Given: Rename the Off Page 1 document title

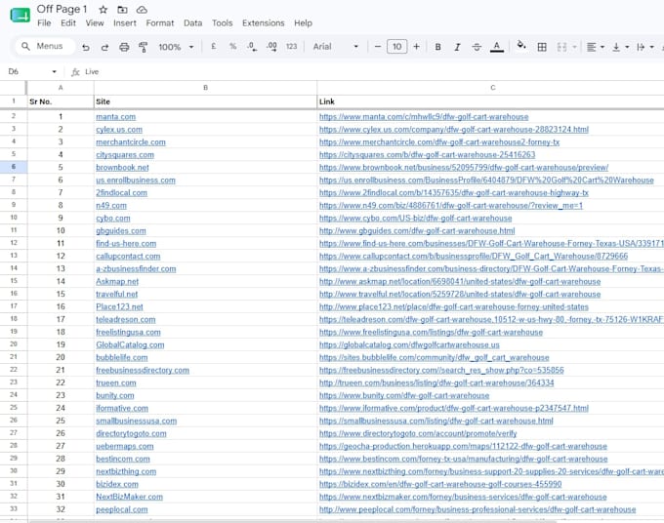Looking at the screenshot, I should click(x=62, y=9).
